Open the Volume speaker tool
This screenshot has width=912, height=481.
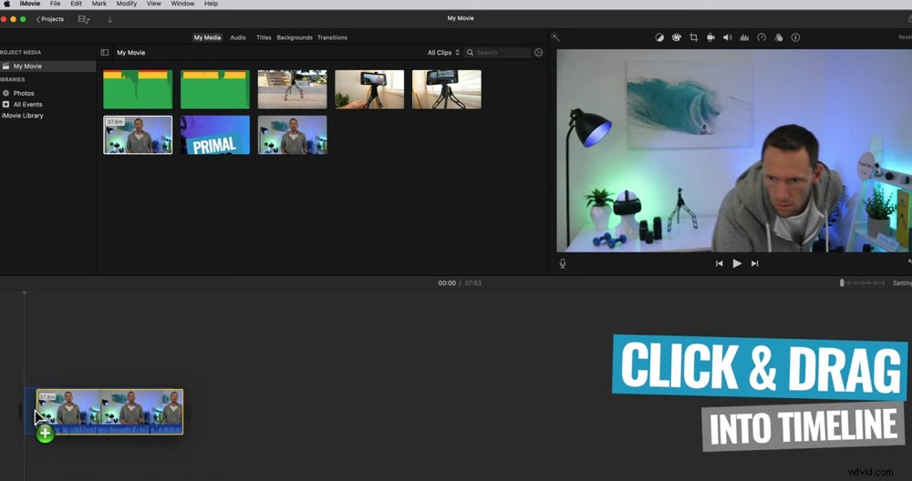727,37
